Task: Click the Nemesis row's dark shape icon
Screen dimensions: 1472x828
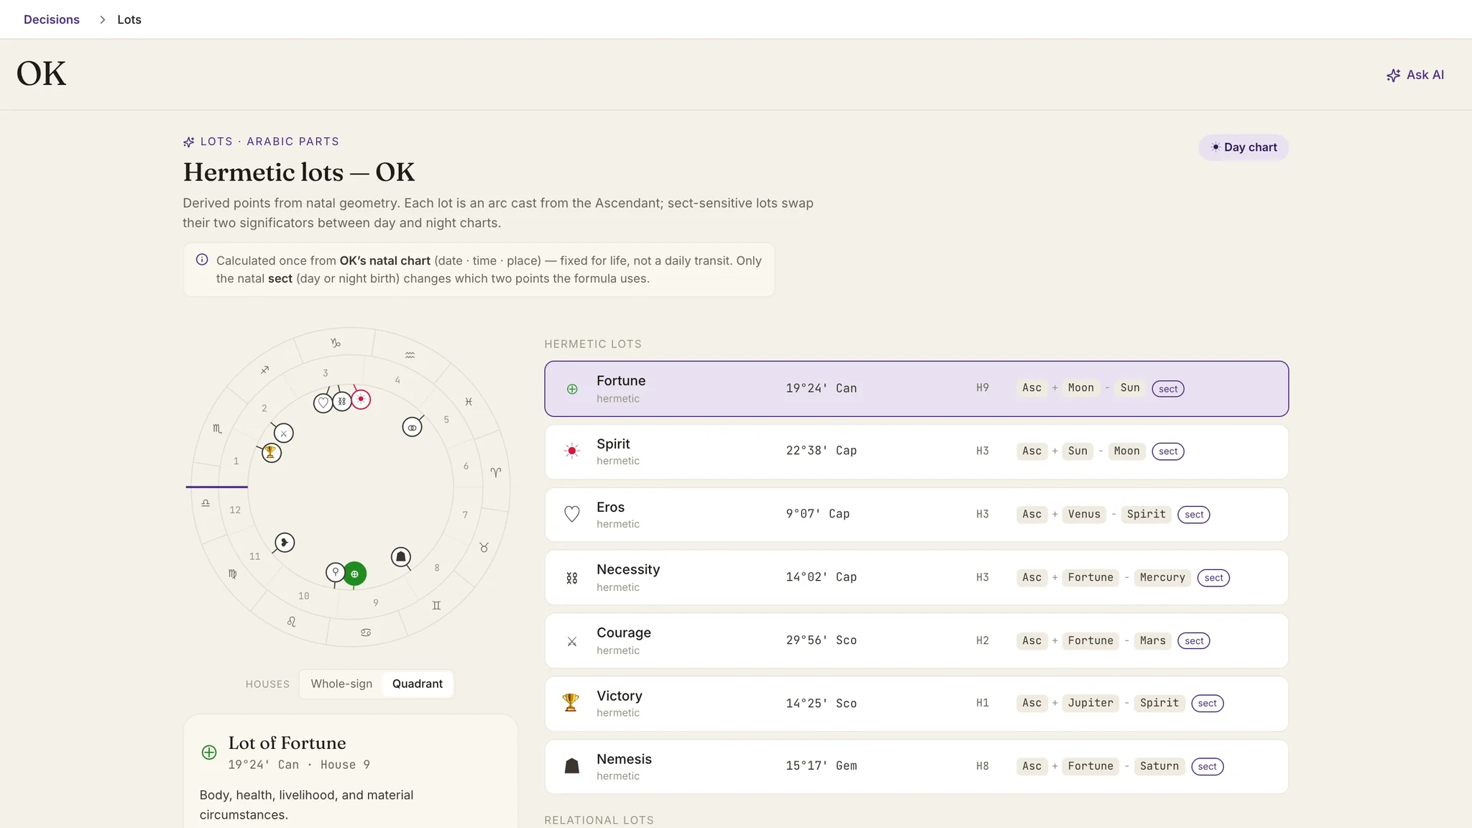Action: (572, 766)
